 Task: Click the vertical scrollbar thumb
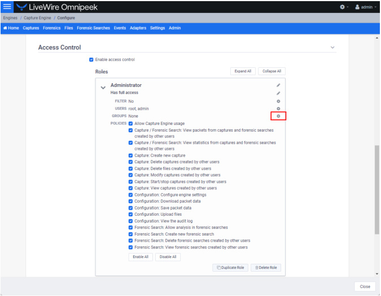coord(377,190)
